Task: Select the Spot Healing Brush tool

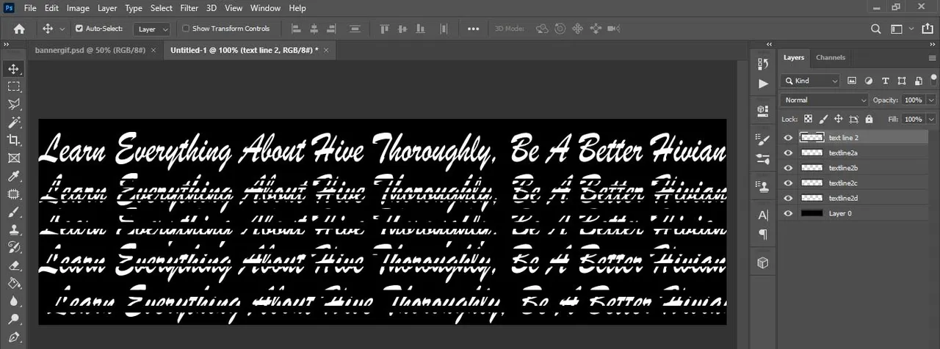Action: (13, 194)
